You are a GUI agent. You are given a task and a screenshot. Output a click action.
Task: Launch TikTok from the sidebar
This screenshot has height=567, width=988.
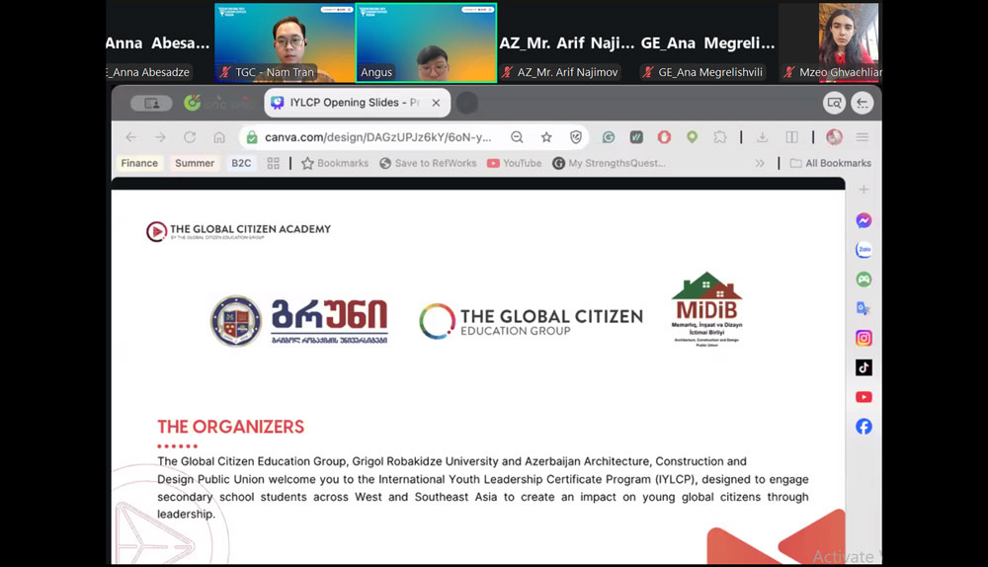pos(864,367)
